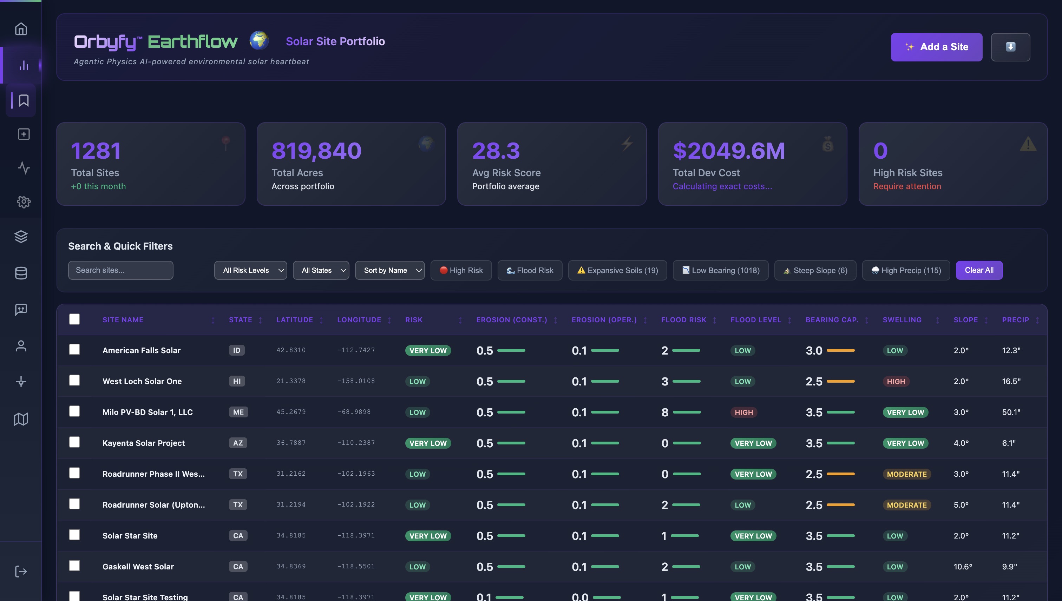Open the bookmarks icon in the sidebar
Image resolution: width=1062 pixels, height=601 pixels.
[x=24, y=100]
